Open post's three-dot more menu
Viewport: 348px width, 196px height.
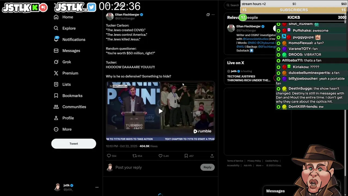click(213, 15)
